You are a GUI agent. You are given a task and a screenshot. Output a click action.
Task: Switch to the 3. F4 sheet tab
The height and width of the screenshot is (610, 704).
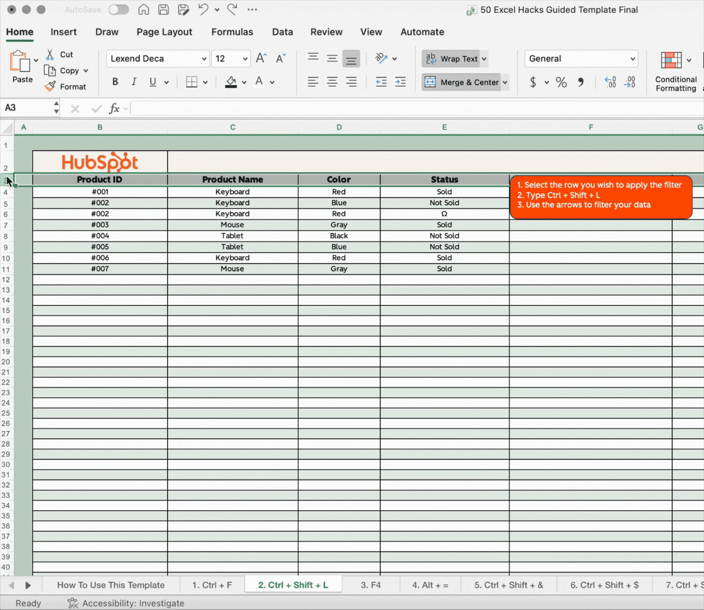click(371, 585)
